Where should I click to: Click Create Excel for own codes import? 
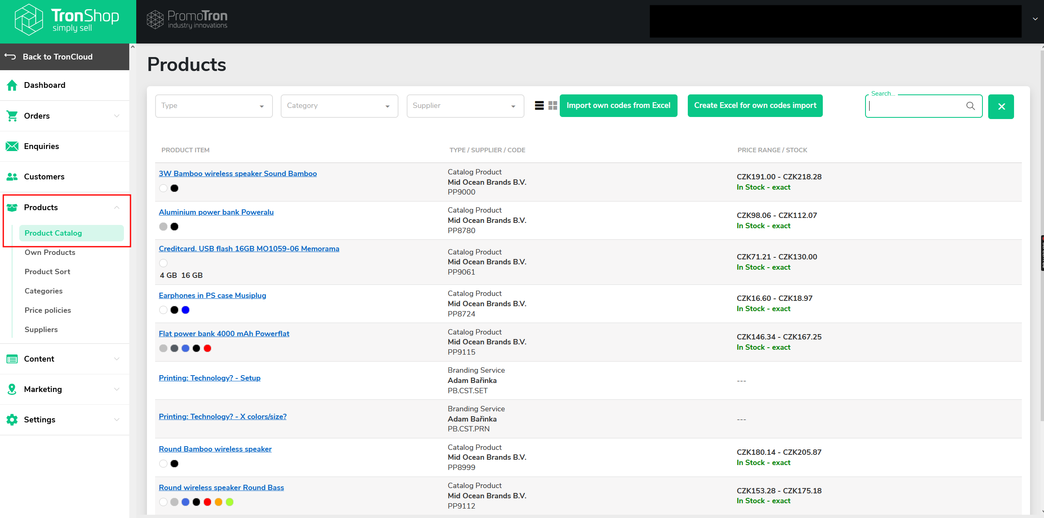[x=755, y=105]
